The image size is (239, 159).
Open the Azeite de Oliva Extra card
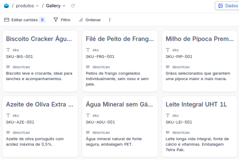pos(40,104)
